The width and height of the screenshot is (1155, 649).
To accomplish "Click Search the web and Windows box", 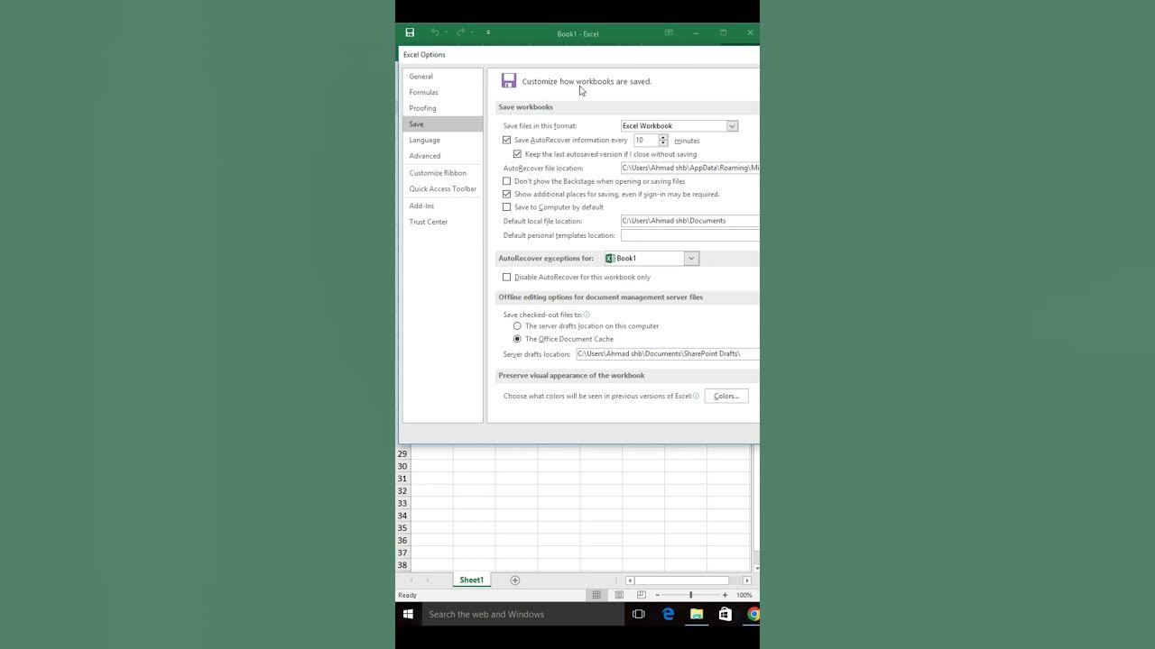I will [522, 615].
